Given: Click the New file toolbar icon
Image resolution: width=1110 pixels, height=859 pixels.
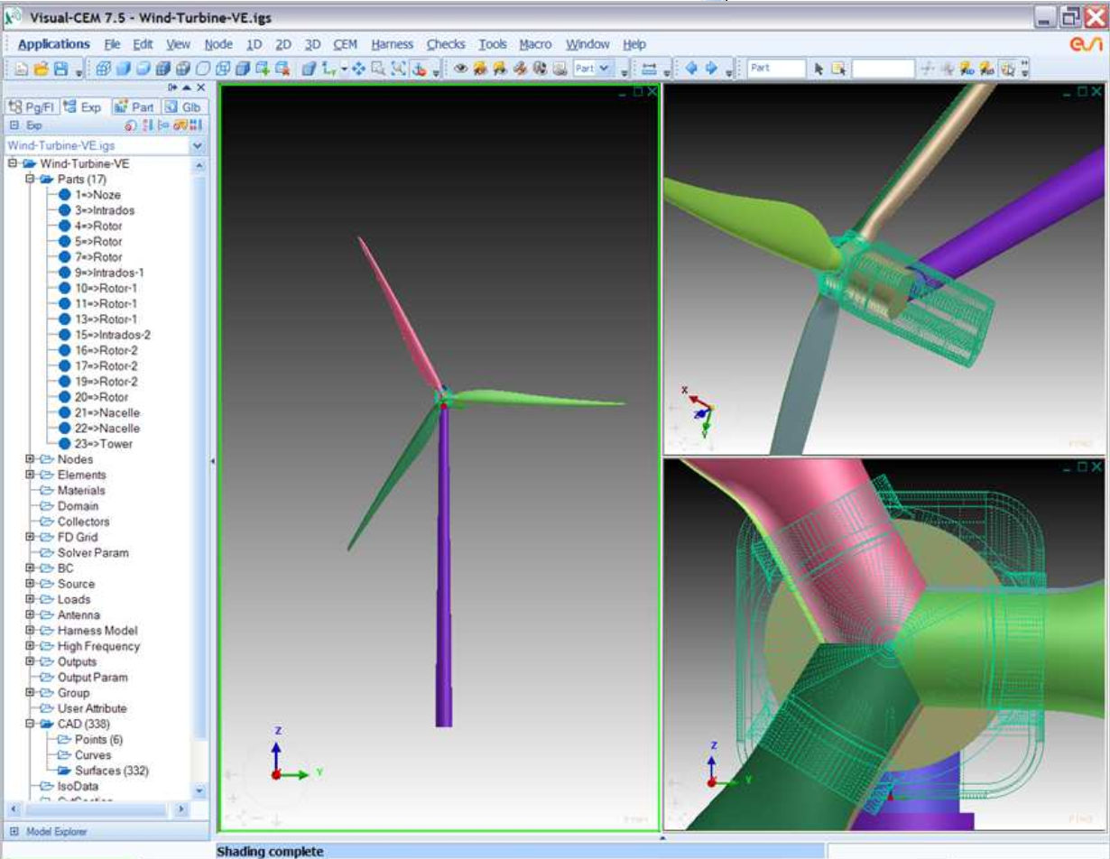Looking at the screenshot, I should [22, 69].
